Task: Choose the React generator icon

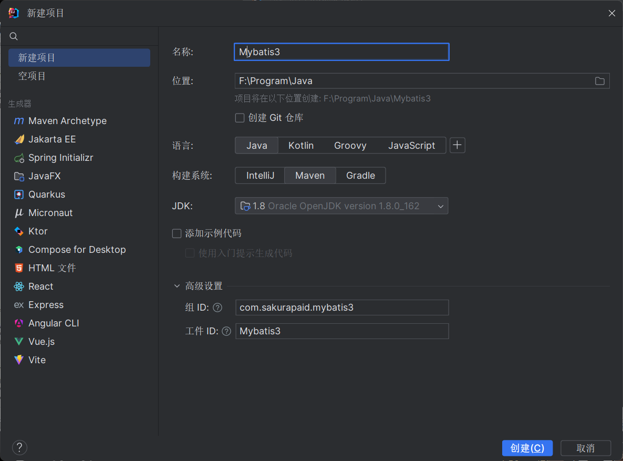Action: (19, 286)
